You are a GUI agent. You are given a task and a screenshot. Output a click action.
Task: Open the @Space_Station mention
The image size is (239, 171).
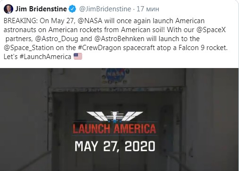(29, 48)
